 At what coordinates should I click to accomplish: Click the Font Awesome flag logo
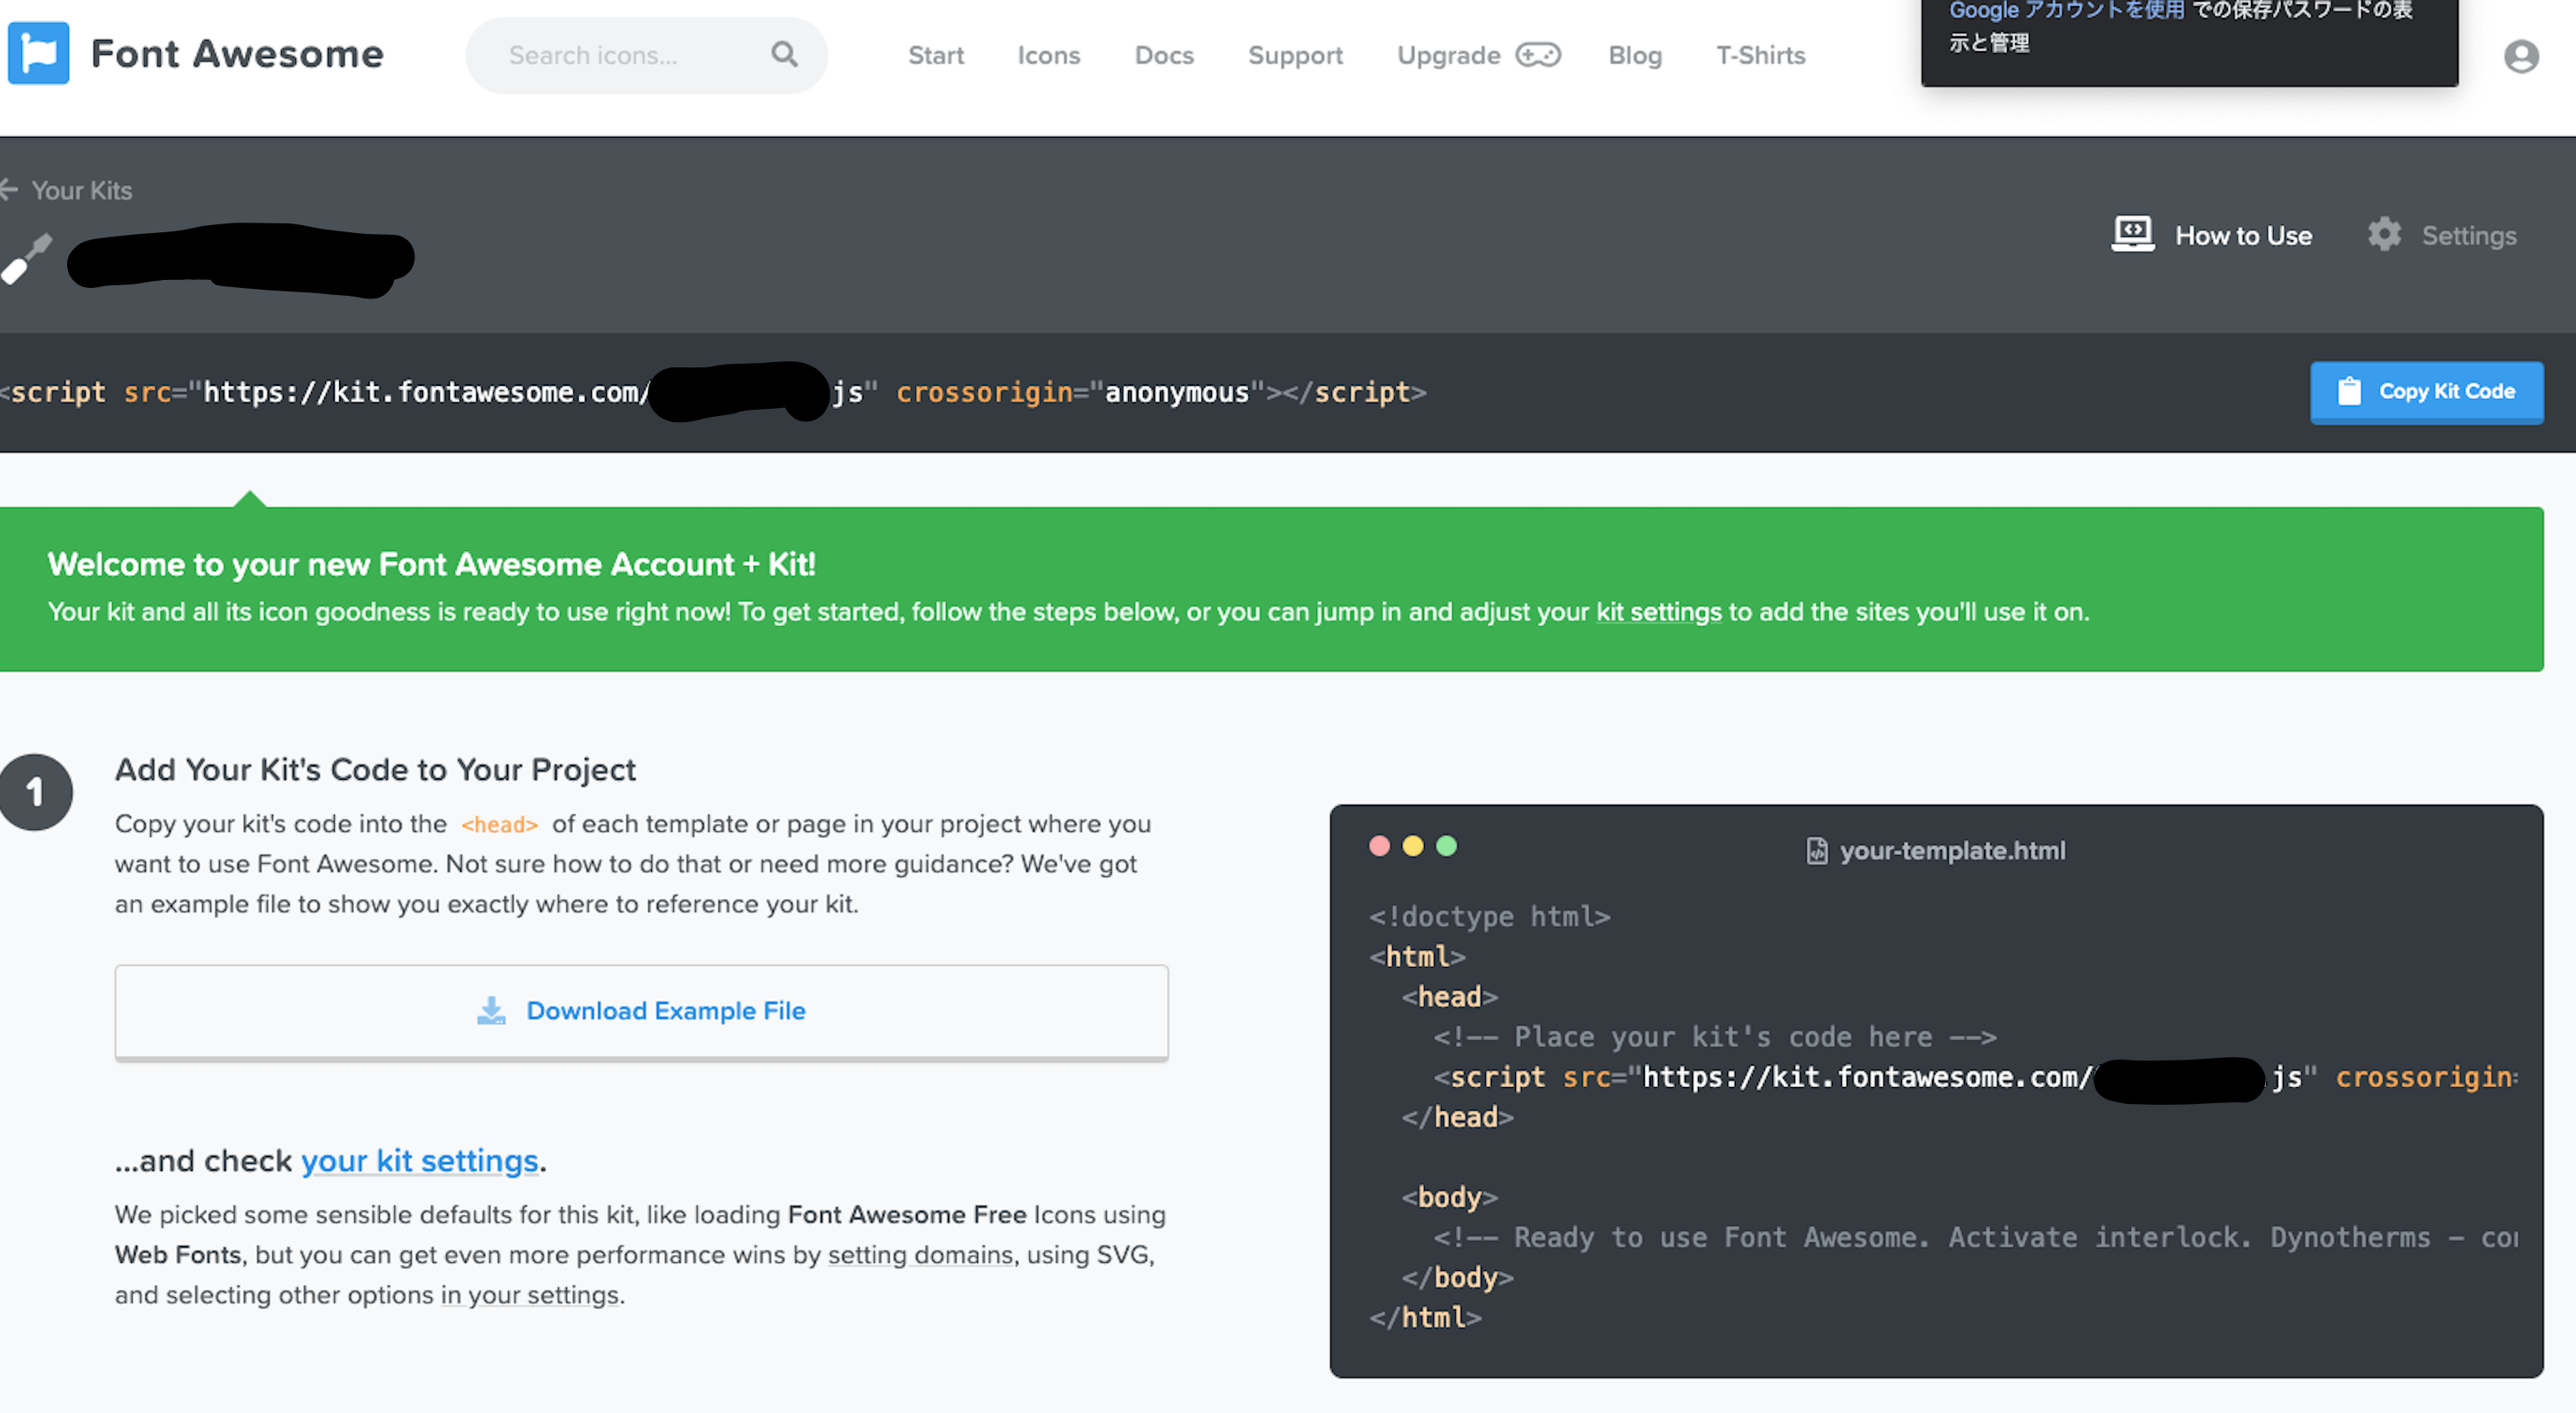38,53
